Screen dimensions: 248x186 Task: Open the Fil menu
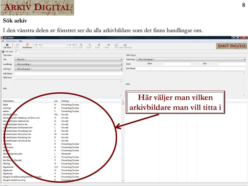point(3,41)
